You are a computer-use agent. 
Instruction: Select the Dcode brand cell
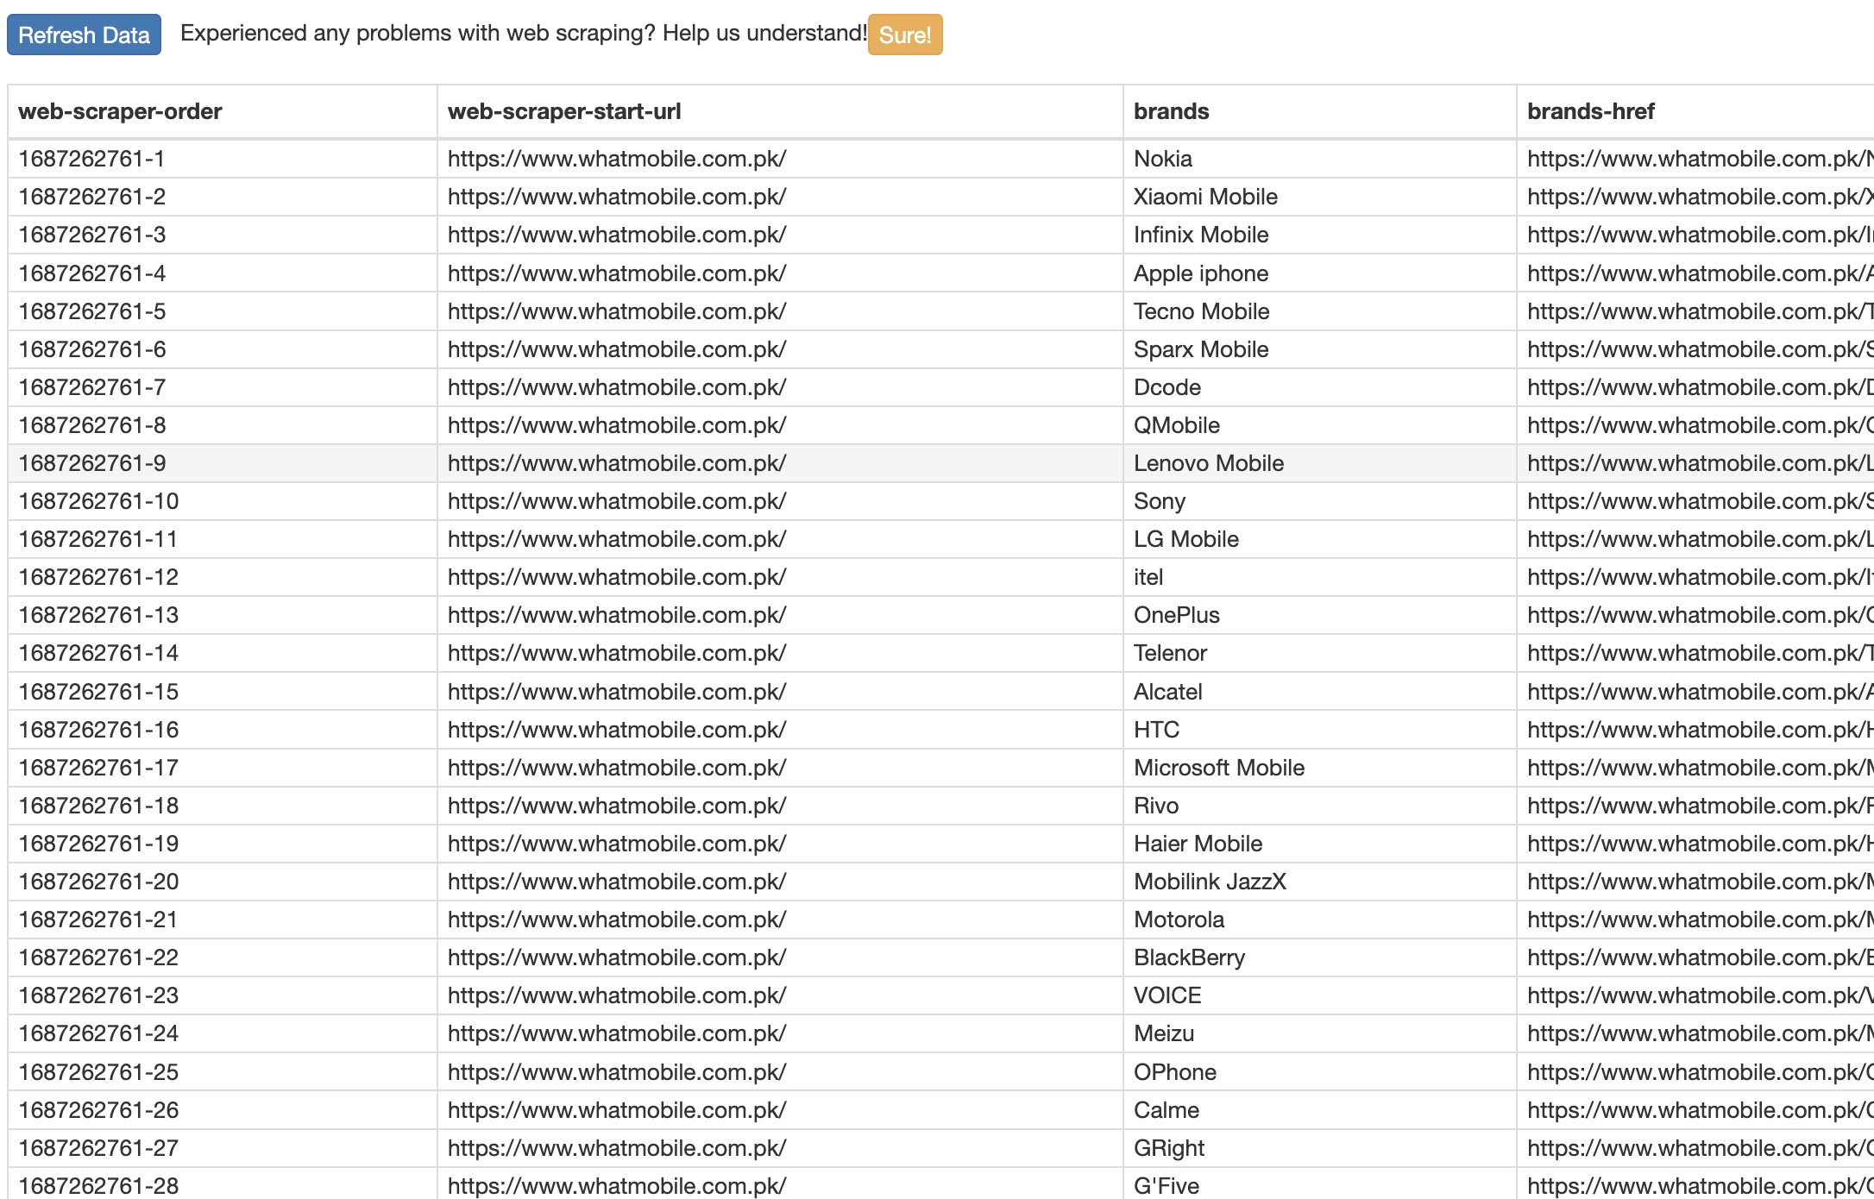(x=1320, y=387)
